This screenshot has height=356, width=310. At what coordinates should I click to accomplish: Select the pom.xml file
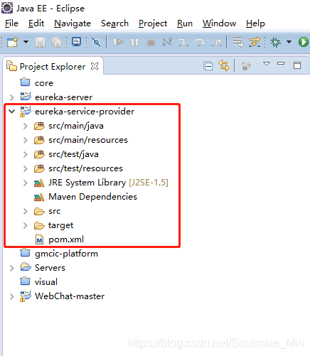(66, 239)
